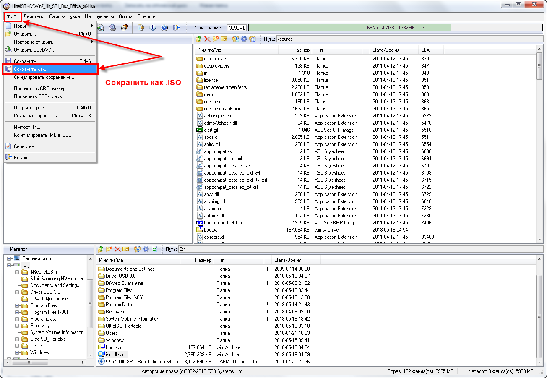Click the /sources path field
The image size is (547, 378).
(x=409, y=39)
